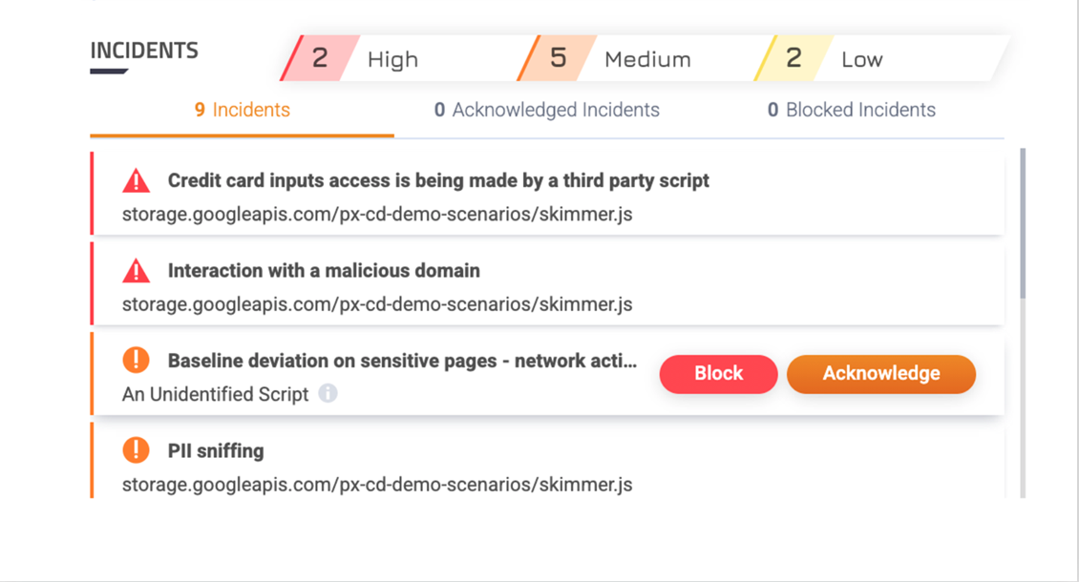1079x582 pixels.
Task: Click red warning triangle on credit card incident
Action: (x=137, y=180)
